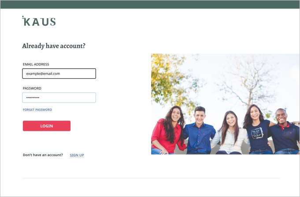Click the KAUS logo
The image size is (300, 197).
click(x=39, y=21)
